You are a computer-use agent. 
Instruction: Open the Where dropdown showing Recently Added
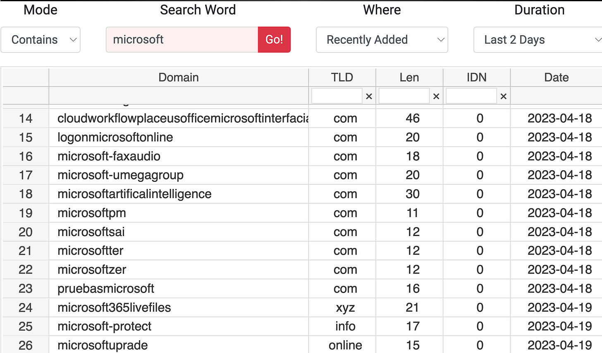(382, 40)
